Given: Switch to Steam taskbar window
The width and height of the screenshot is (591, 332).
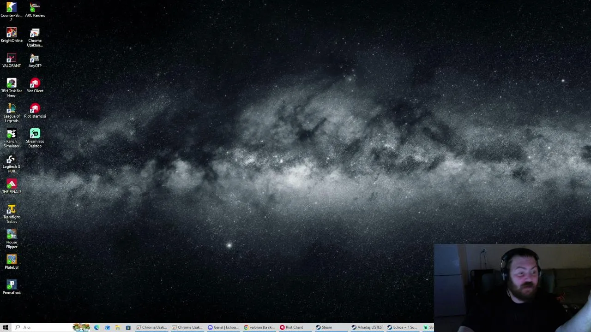Looking at the screenshot, I should coord(331,327).
